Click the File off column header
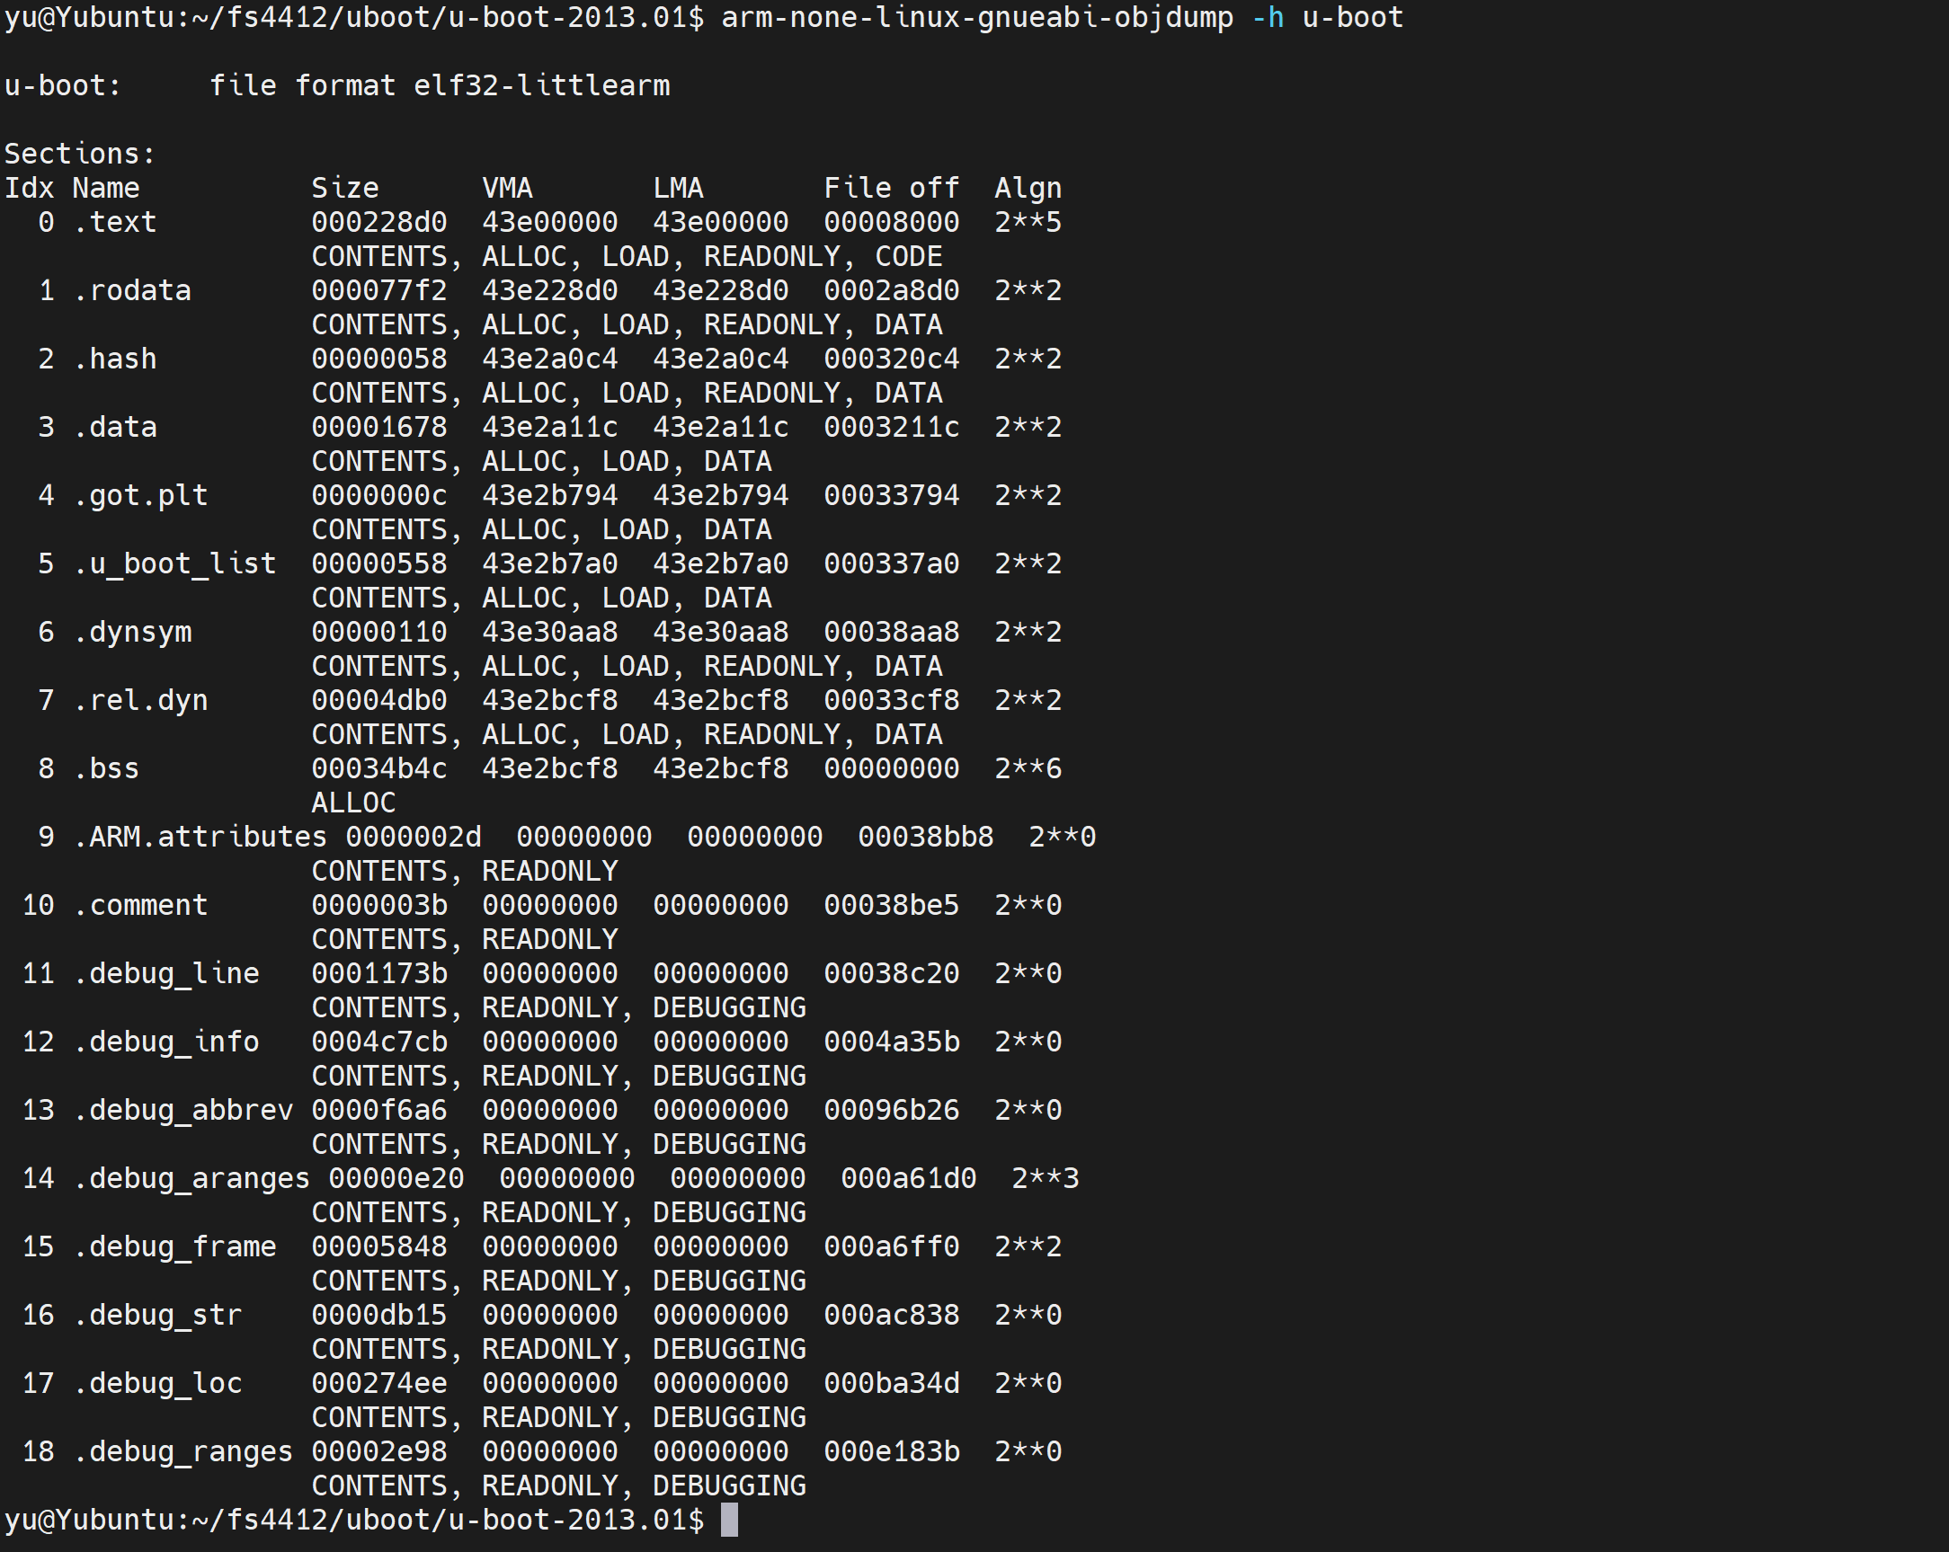The width and height of the screenshot is (1949, 1552). pos(891,188)
